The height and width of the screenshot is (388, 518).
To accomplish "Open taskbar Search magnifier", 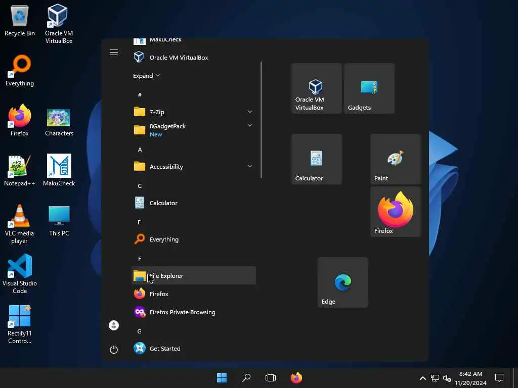I will 246,378.
